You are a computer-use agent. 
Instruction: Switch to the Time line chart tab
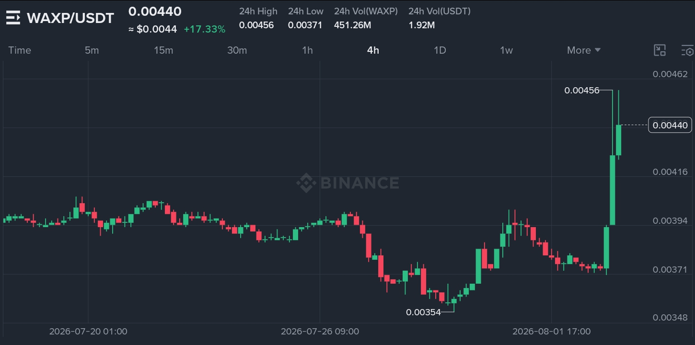click(x=20, y=50)
